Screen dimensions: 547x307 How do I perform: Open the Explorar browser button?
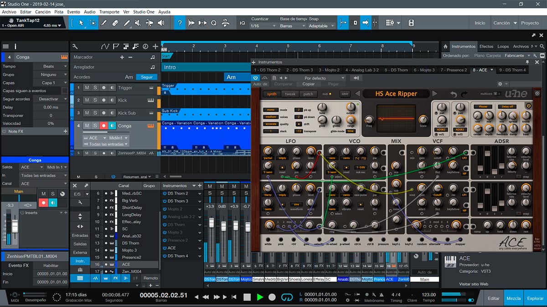535,298
